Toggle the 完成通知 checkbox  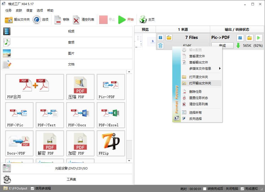coord(242,189)
